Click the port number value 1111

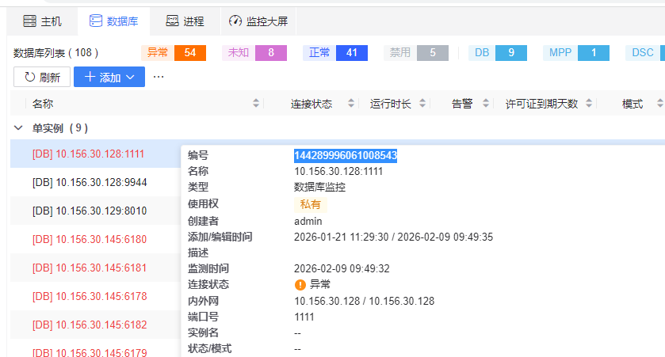(304, 317)
